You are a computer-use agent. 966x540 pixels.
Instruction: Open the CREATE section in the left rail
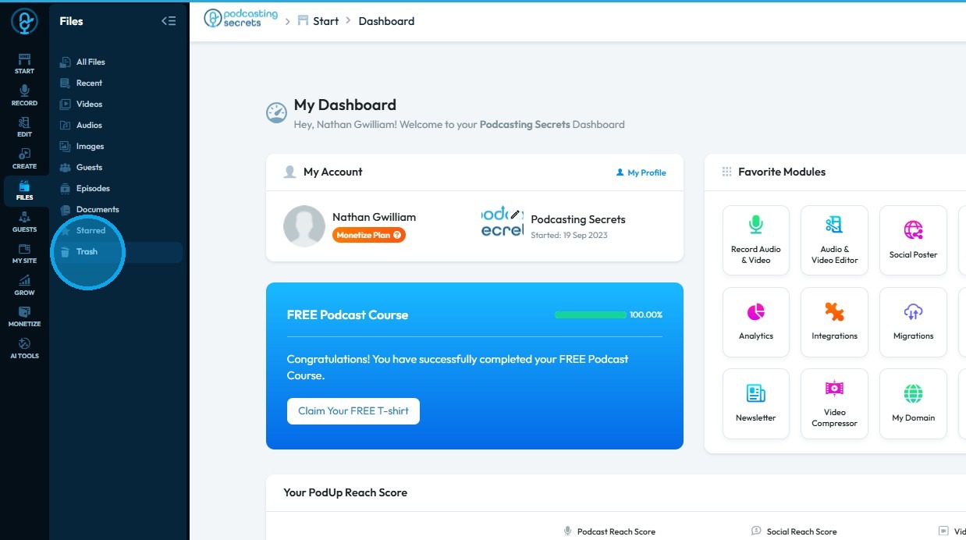pos(24,159)
